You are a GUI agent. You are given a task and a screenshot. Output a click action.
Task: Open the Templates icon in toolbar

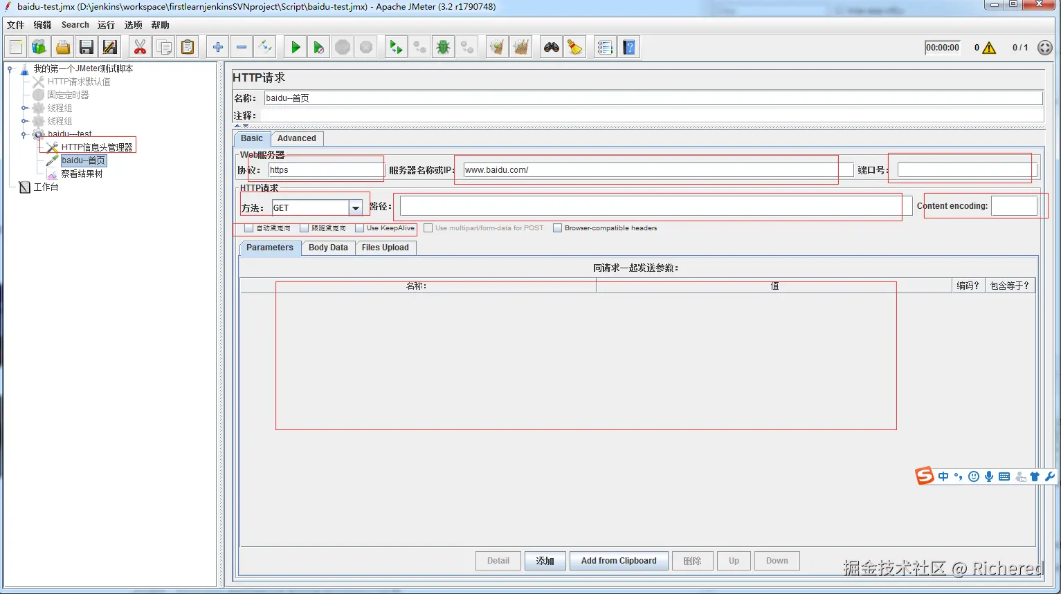click(x=39, y=47)
